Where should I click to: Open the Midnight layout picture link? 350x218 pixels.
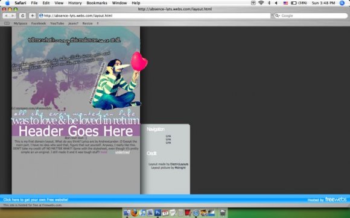click(180, 167)
